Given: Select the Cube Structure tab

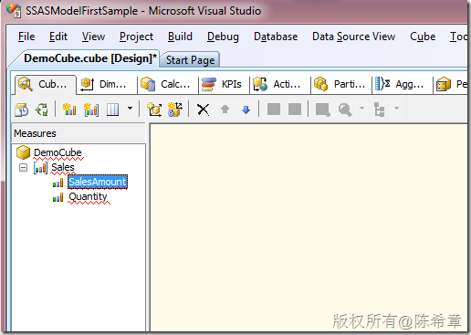Looking at the screenshot, I should pyautogui.click(x=45, y=84).
